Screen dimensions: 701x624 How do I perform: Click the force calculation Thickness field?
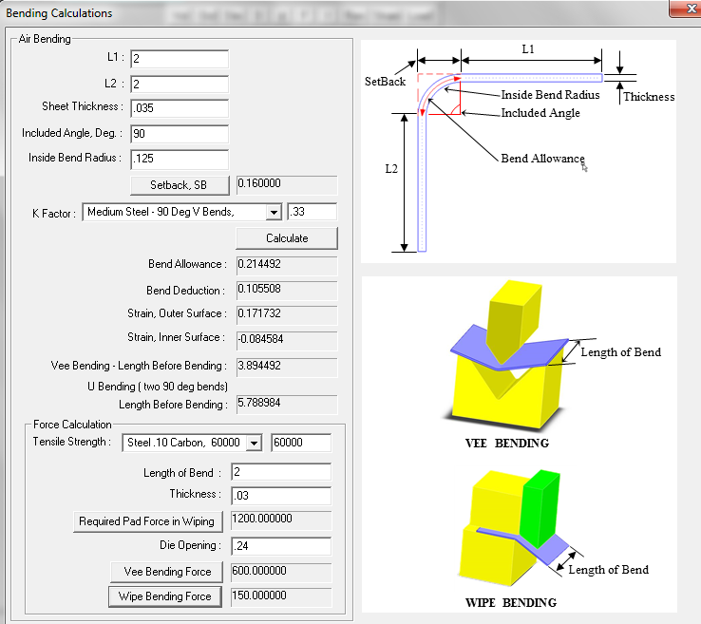coord(278,496)
